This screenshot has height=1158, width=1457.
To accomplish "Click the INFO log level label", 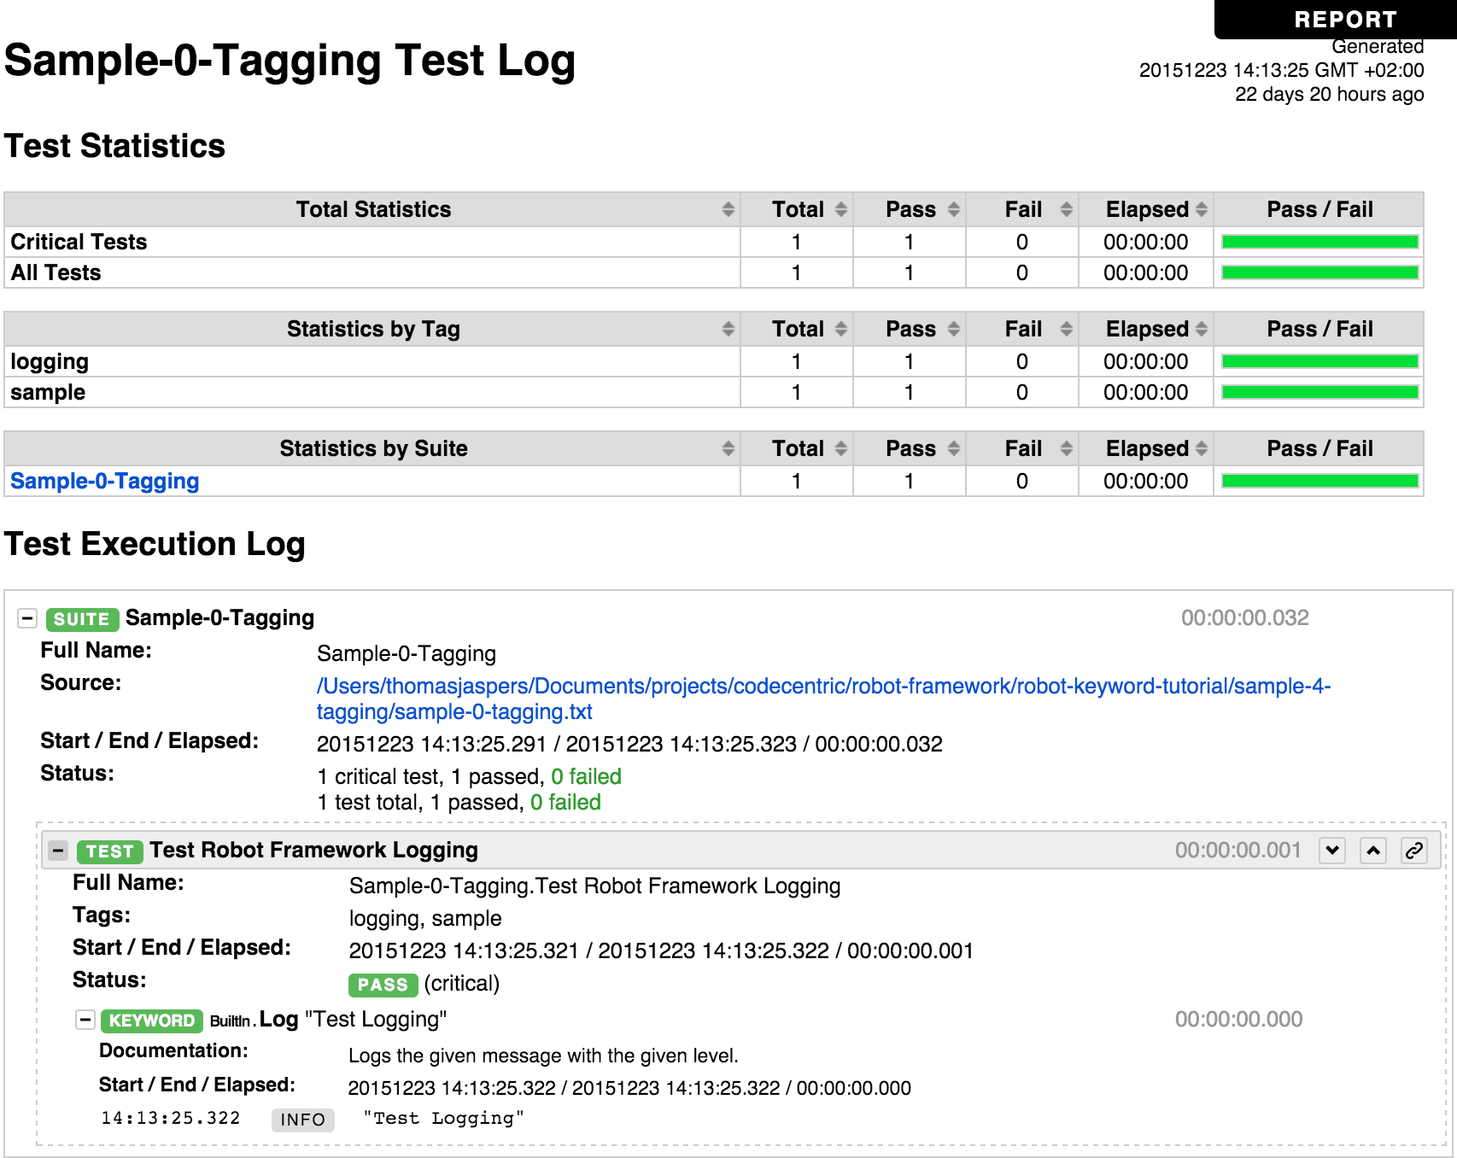I will click(x=302, y=1120).
